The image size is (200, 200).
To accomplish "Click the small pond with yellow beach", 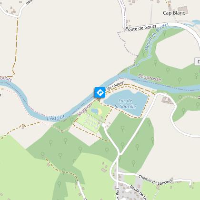I will pyautogui.click(x=96, y=111).
